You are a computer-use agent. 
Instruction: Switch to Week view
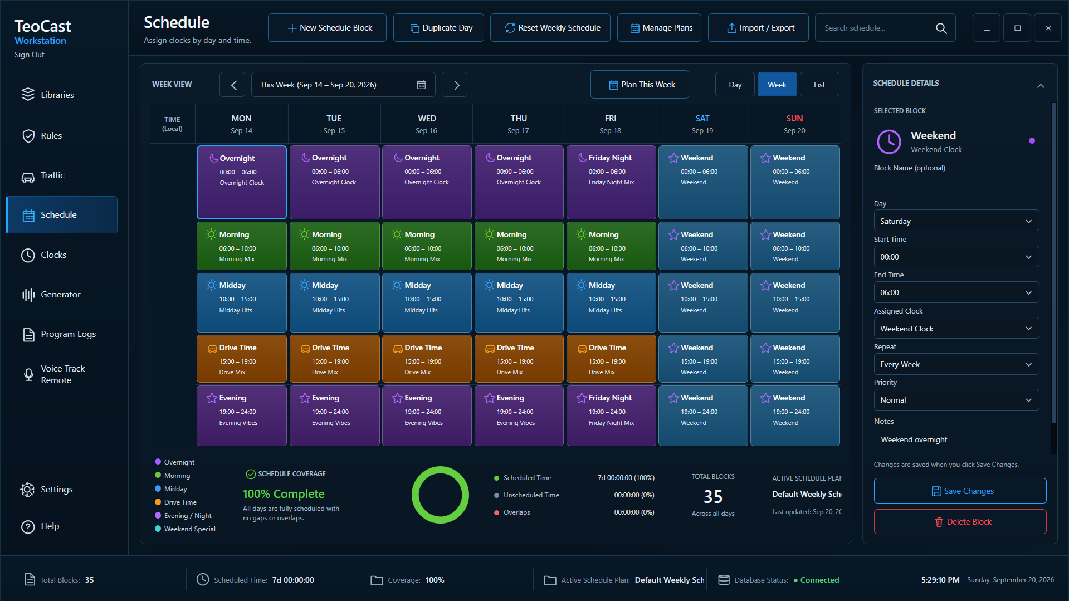pos(777,85)
